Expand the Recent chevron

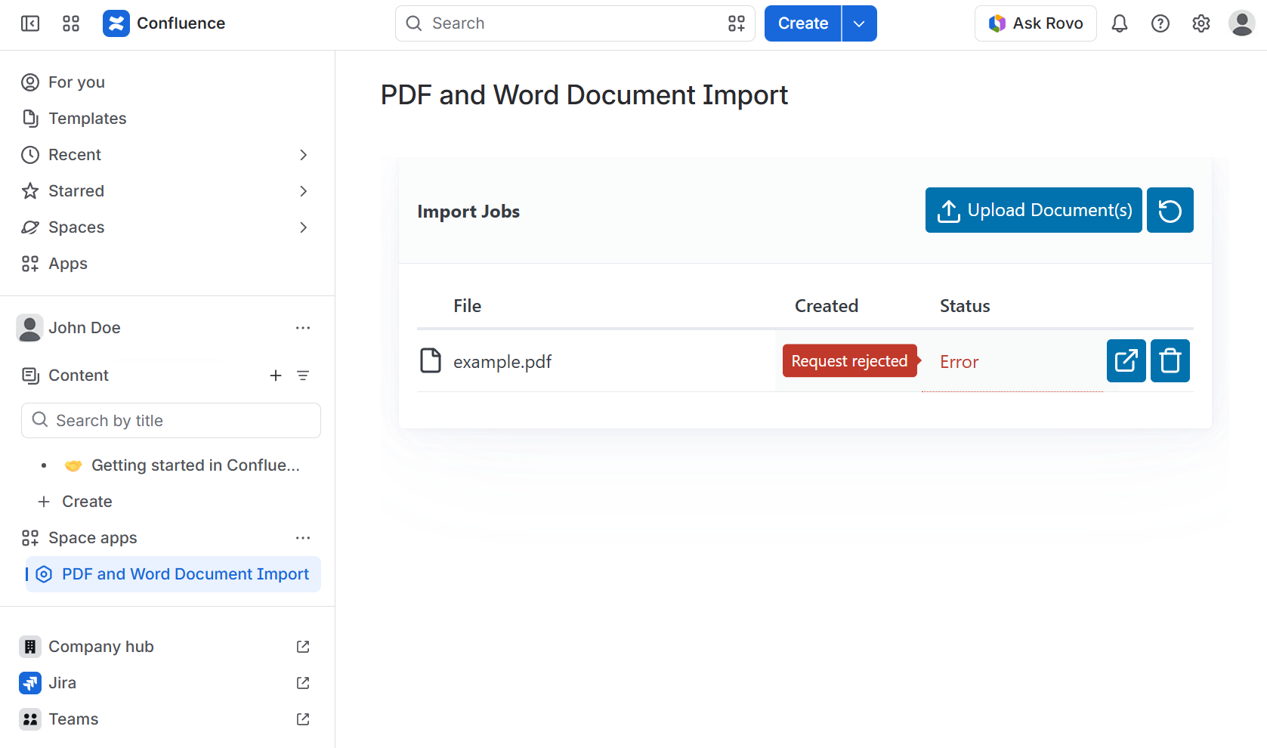pyautogui.click(x=304, y=155)
